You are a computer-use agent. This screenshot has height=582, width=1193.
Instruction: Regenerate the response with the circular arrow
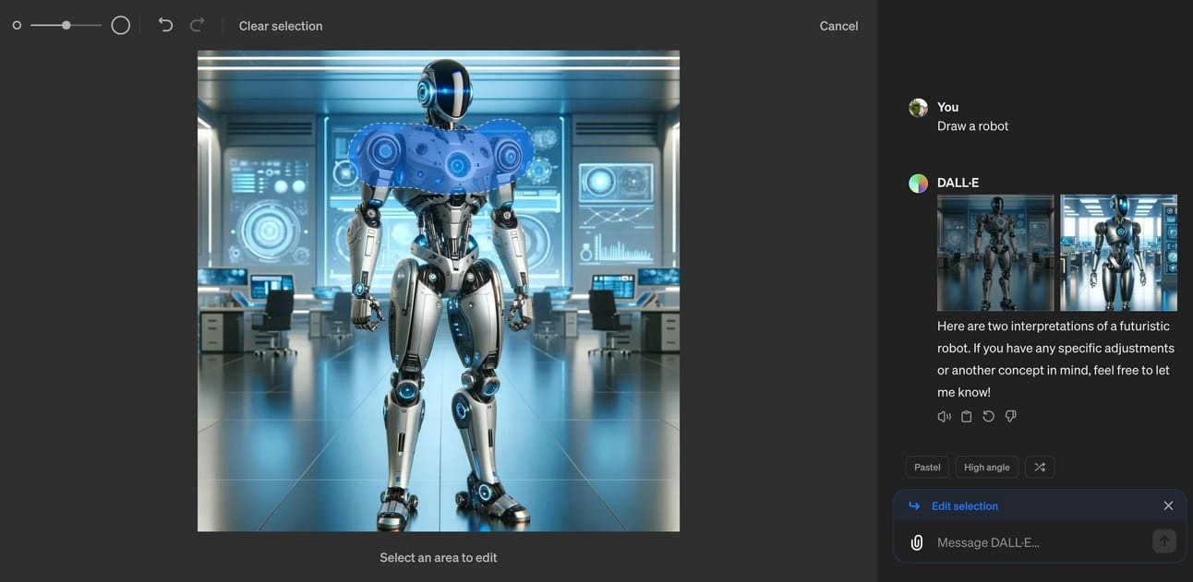(x=988, y=416)
